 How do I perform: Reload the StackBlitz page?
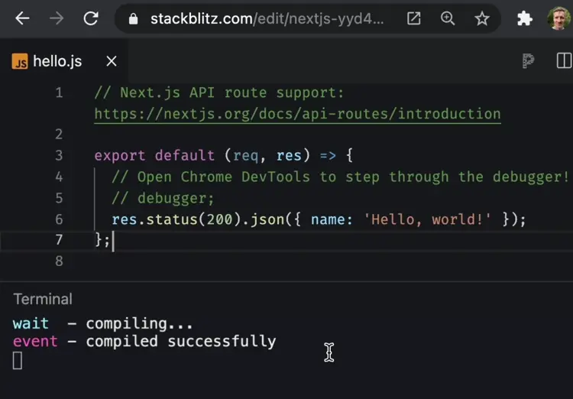[x=91, y=18]
